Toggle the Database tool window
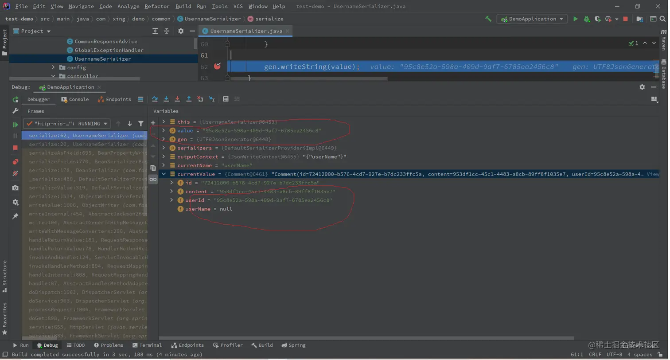Screen dimensions: 670x360 (664, 74)
